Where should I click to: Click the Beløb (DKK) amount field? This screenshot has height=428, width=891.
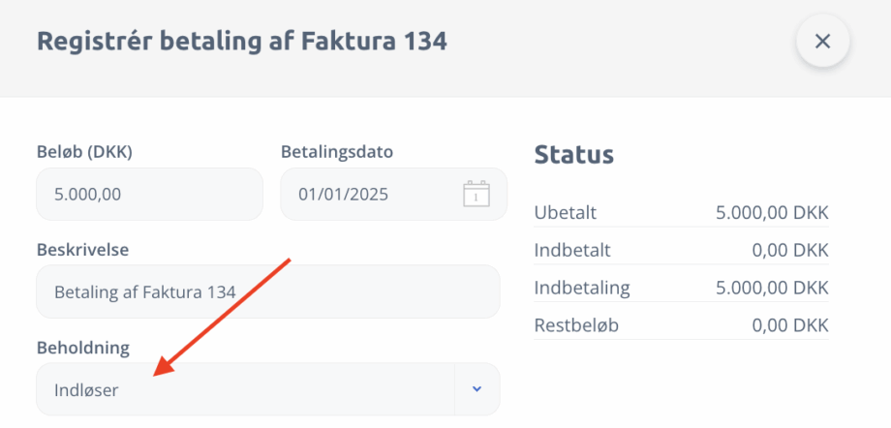pyautogui.click(x=149, y=194)
